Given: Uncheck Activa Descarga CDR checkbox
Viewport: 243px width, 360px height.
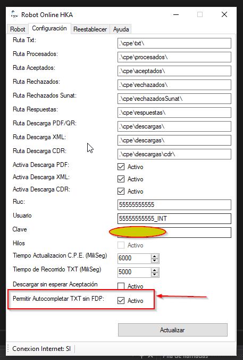Looking at the screenshot, I should click(x=121, y=191).
